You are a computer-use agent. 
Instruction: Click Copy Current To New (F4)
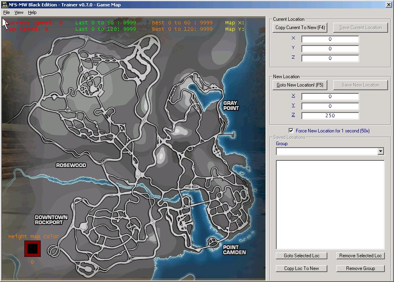point(299,28)
